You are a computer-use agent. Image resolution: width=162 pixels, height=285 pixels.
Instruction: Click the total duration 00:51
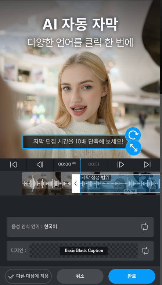pos(94,164)
